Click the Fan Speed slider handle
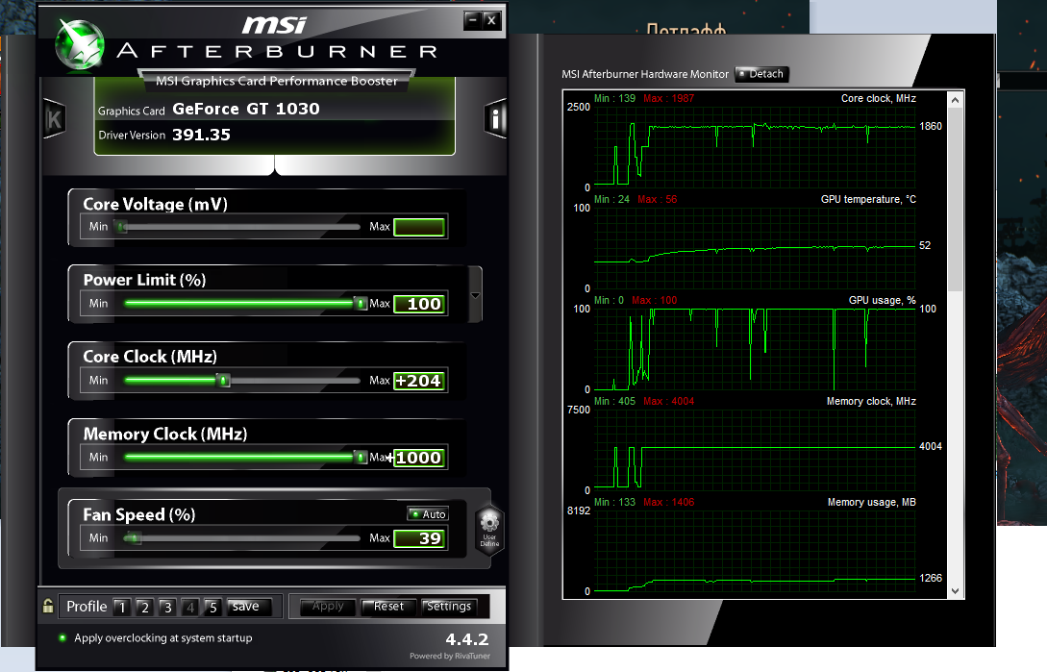Image resolution: width=1047 pixels, height=672 pixels. tap(133, 537)
